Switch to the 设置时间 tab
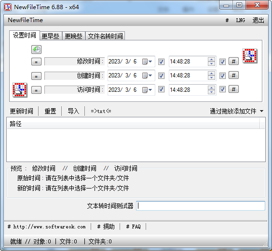 [x=25, y=35]
